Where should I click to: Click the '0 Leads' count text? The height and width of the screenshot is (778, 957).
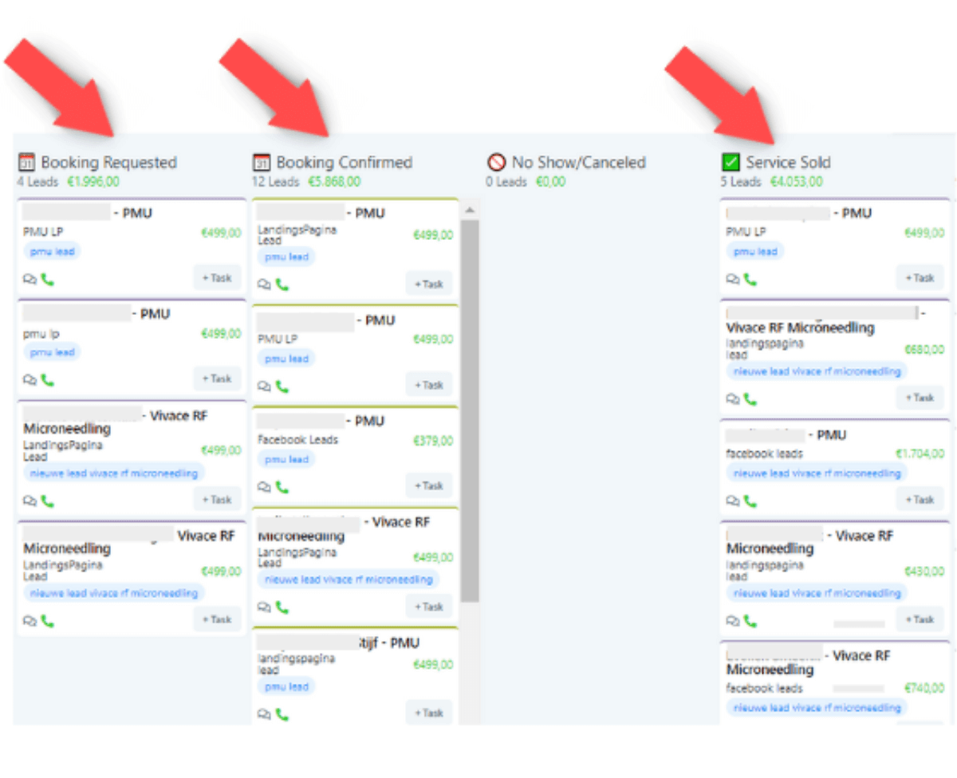coord(507,182)
